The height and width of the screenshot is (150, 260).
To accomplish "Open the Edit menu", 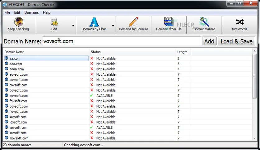I will 17,12.
